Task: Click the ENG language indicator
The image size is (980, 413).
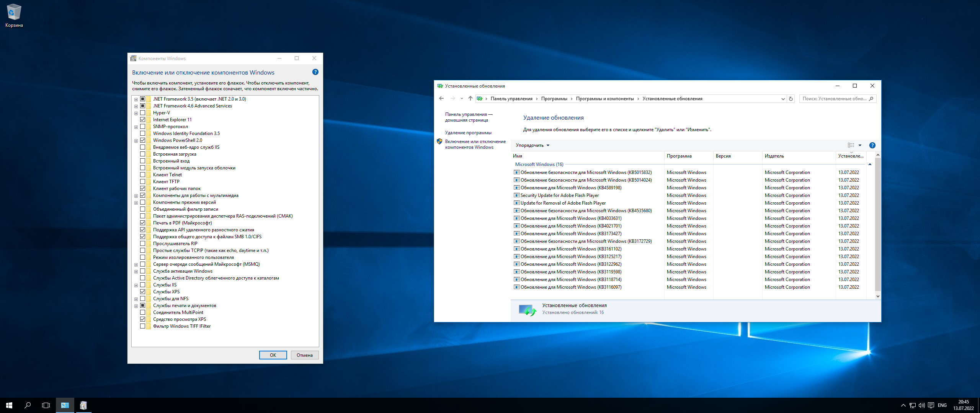Action: click(942, 405)
